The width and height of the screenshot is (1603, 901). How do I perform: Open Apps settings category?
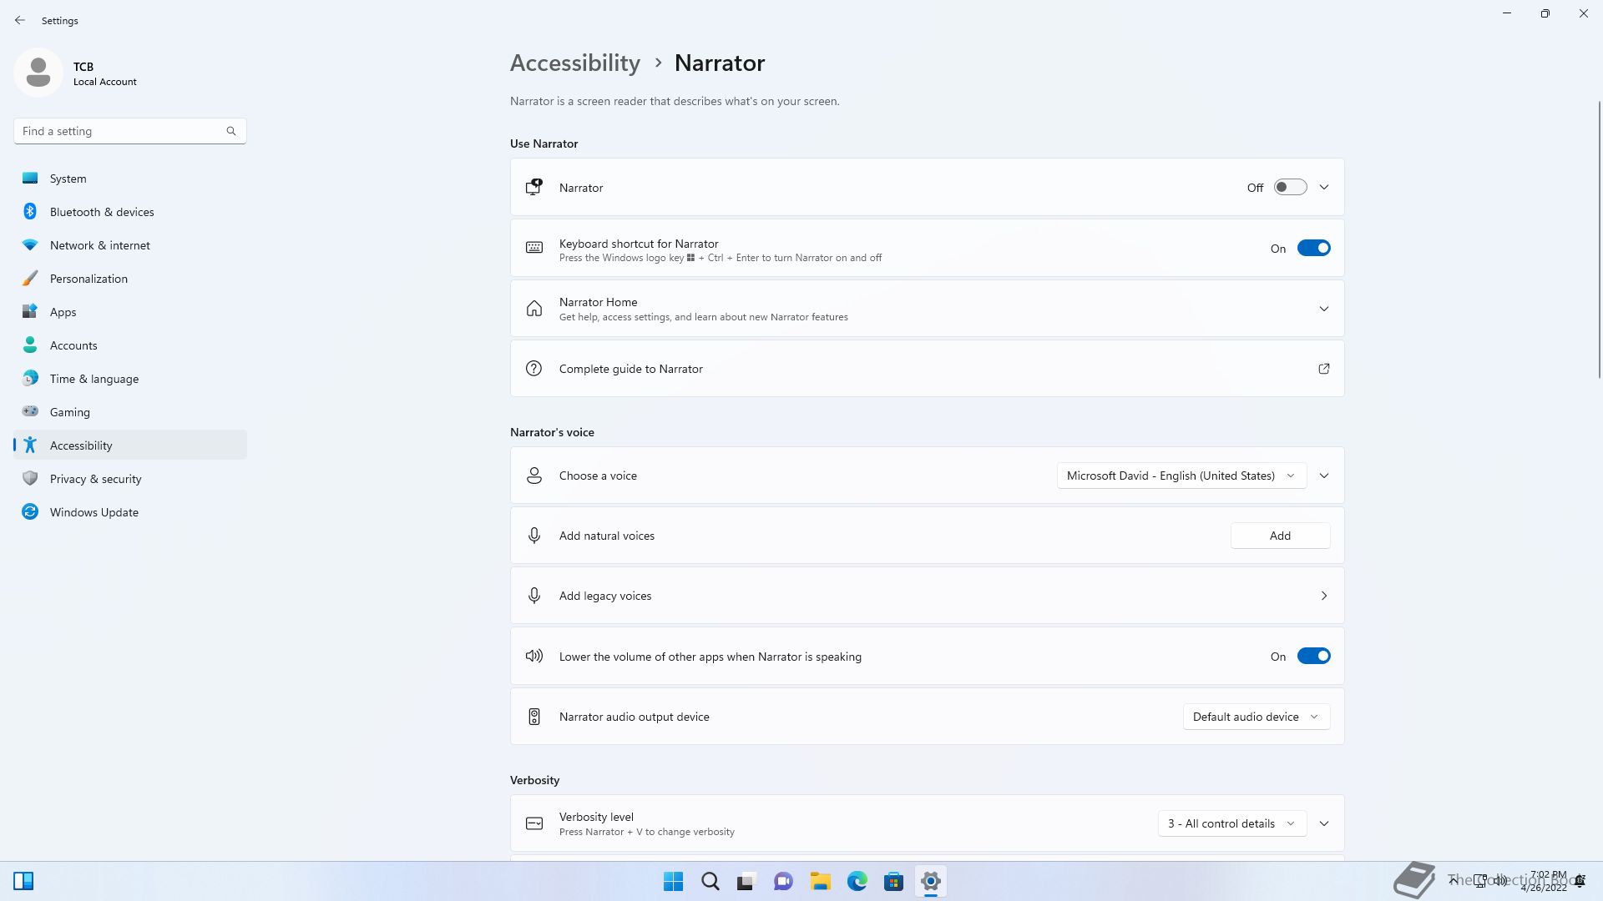[x=130, y=312]
